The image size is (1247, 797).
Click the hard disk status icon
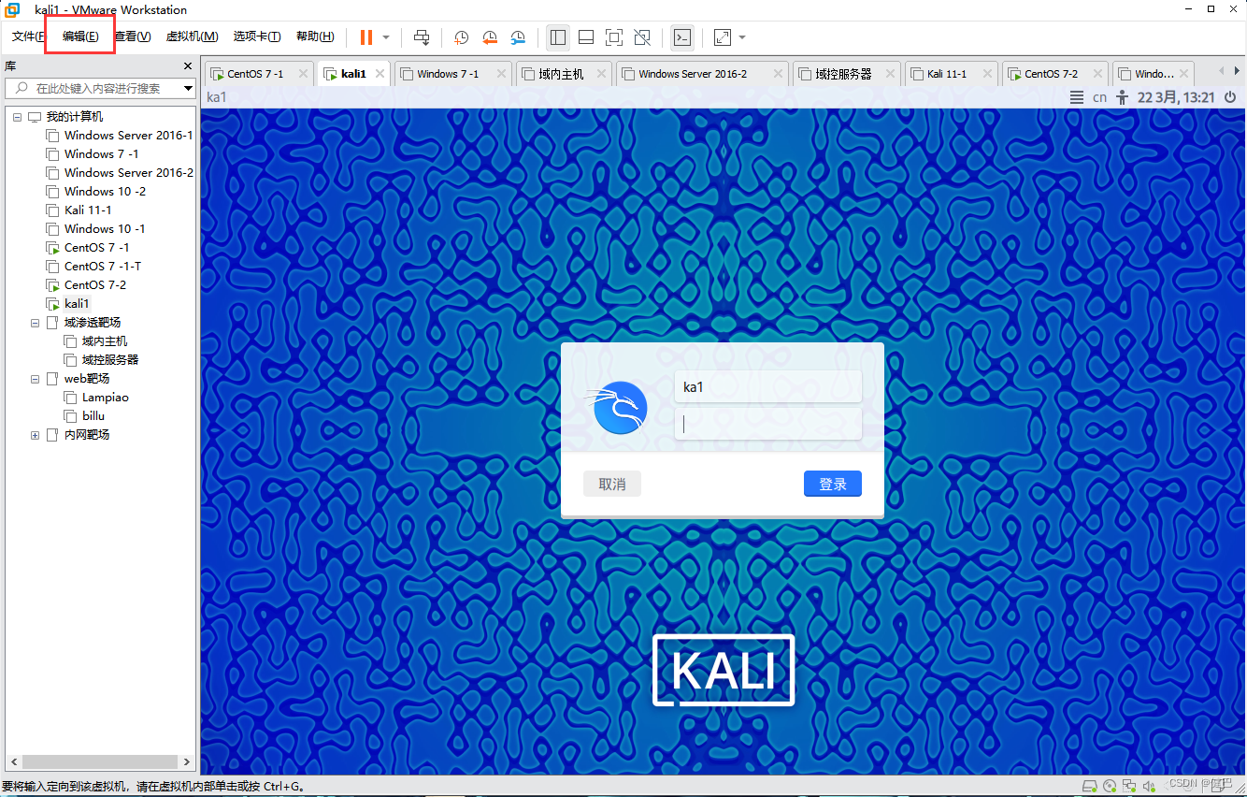1089,785
